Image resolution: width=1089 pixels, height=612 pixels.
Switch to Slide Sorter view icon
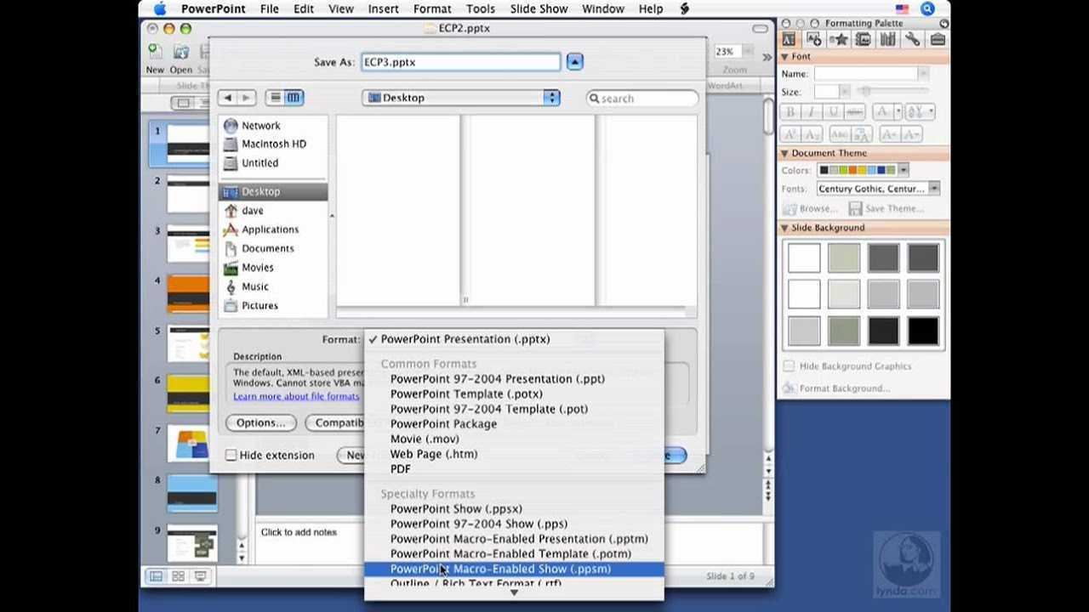tap(178, 576)
